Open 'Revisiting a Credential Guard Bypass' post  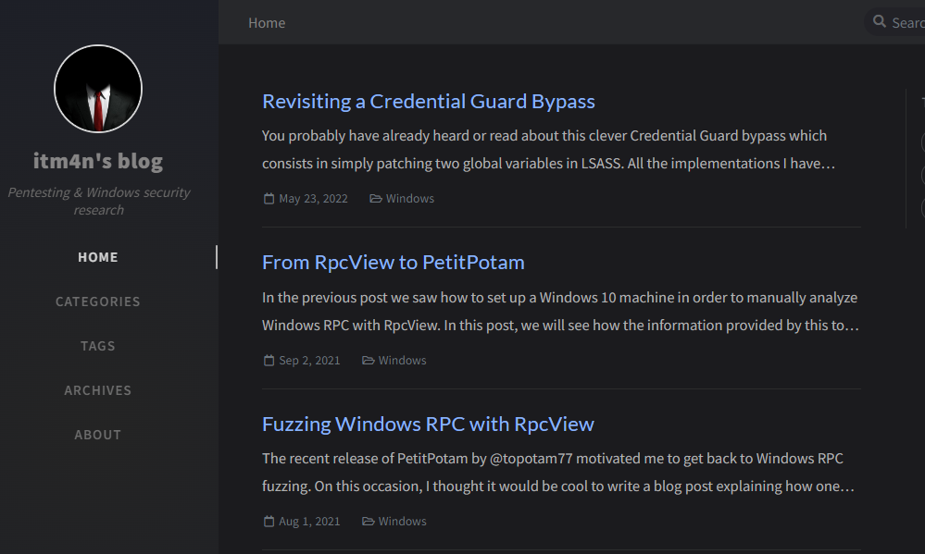[428, 102]
